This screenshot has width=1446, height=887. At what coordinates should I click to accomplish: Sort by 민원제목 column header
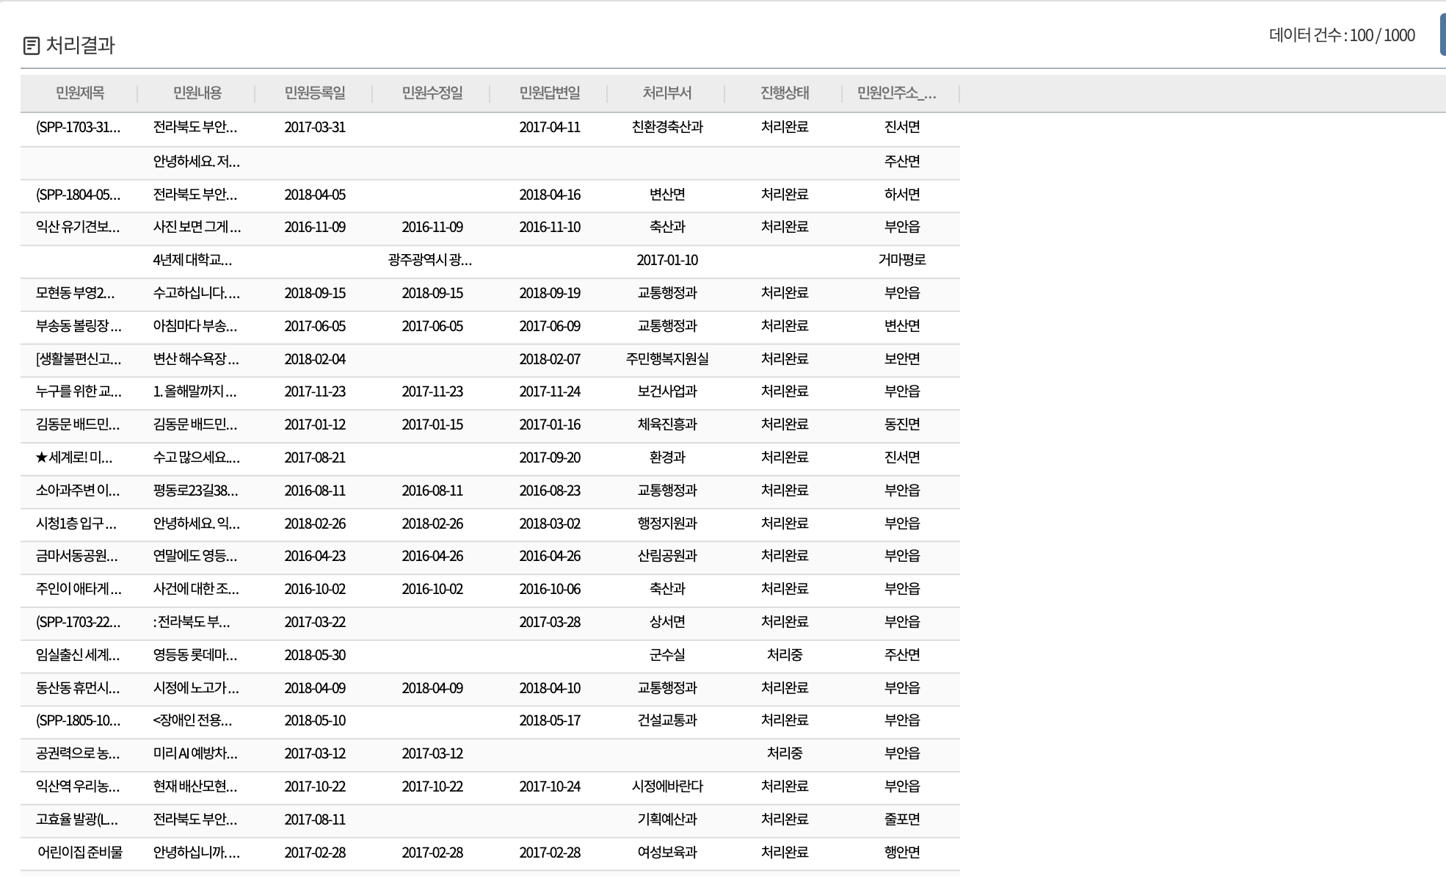click(x=79, y=93)
